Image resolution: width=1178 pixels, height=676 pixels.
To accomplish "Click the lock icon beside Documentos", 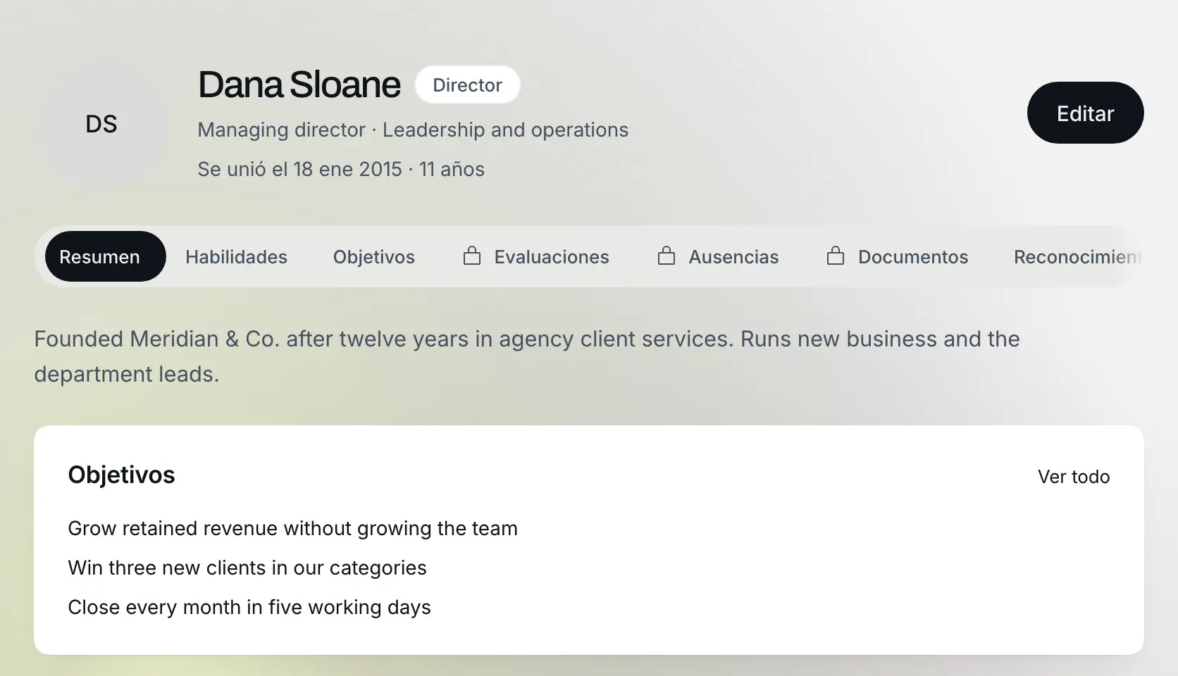I will click(836, 256).
